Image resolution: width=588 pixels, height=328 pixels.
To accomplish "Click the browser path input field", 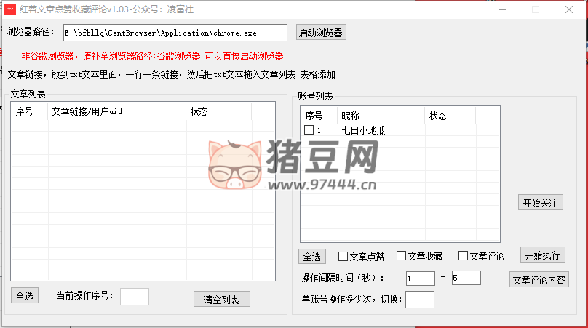I will coord(175,33).
